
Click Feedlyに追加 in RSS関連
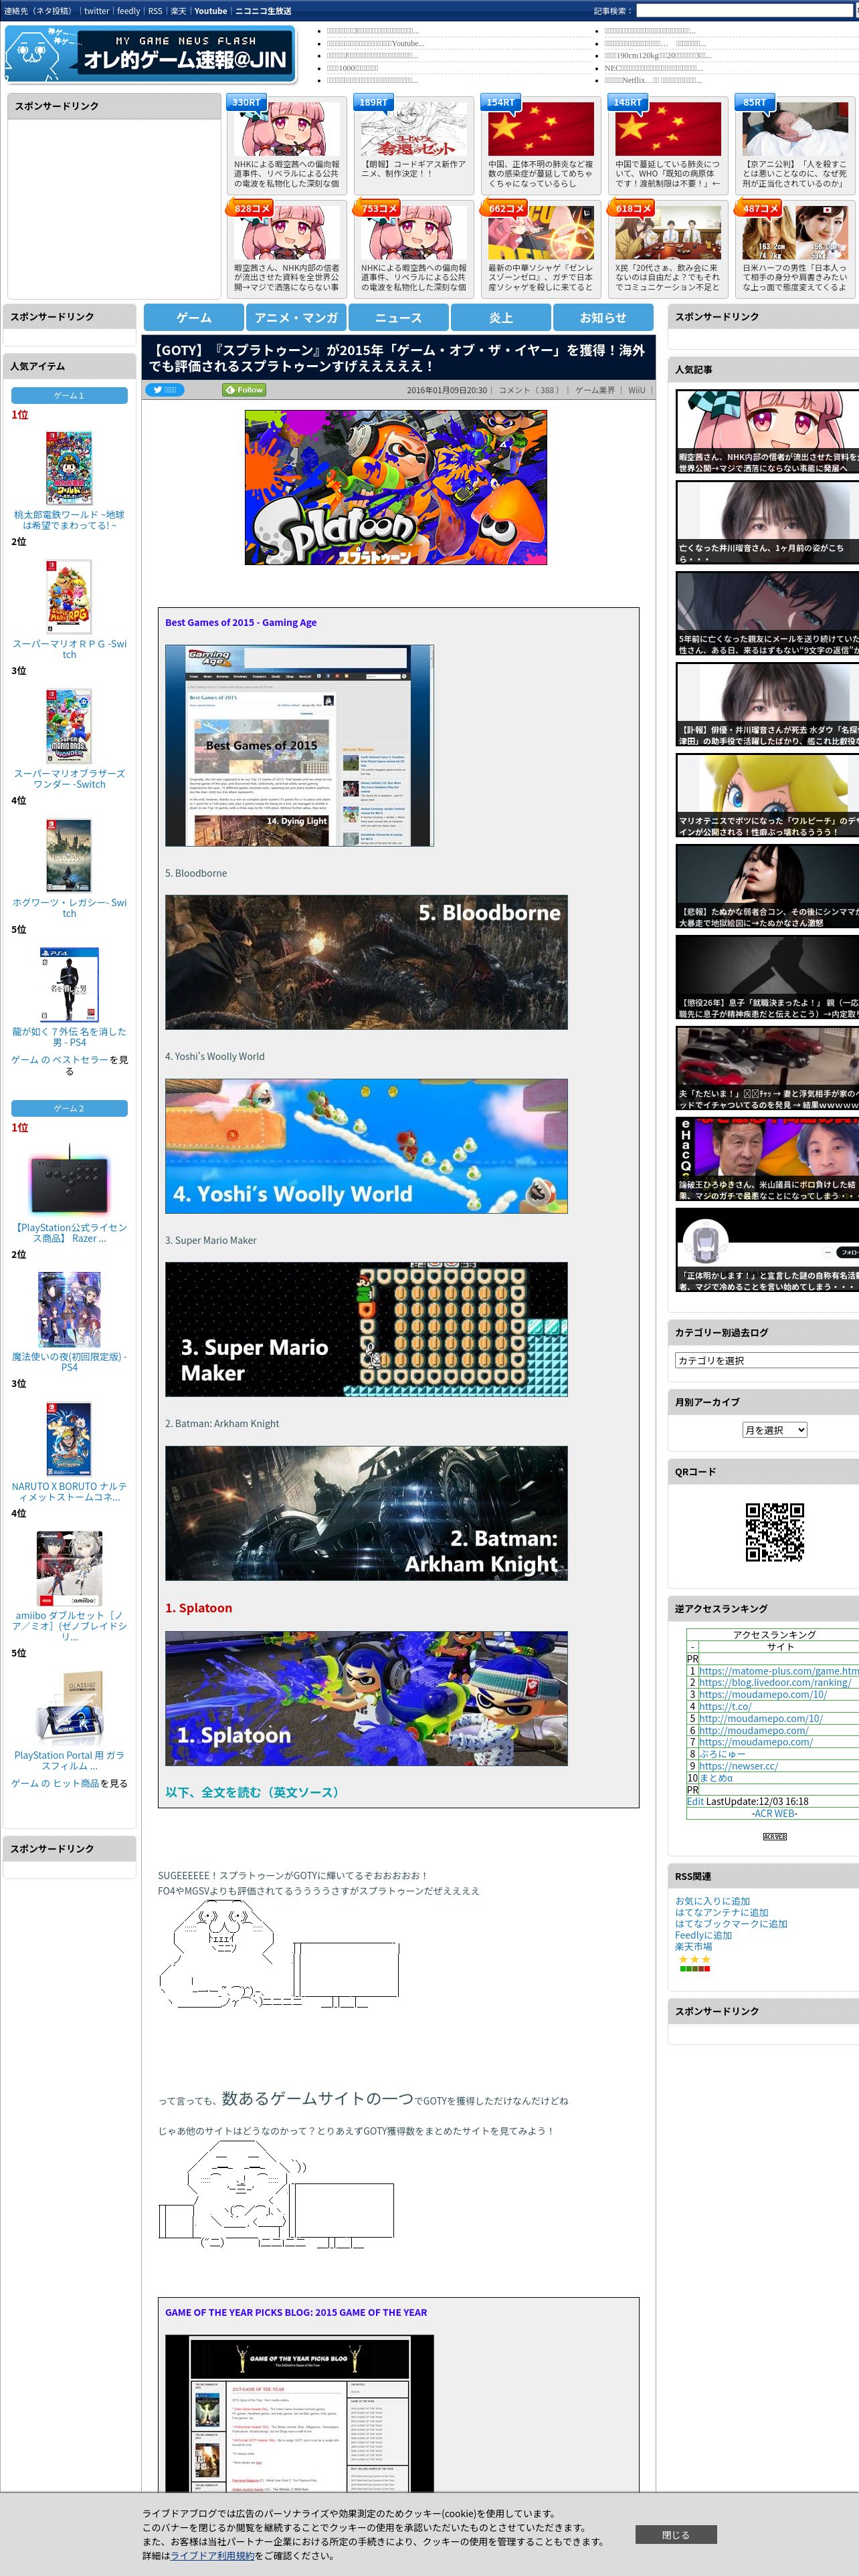(703, 1935)
